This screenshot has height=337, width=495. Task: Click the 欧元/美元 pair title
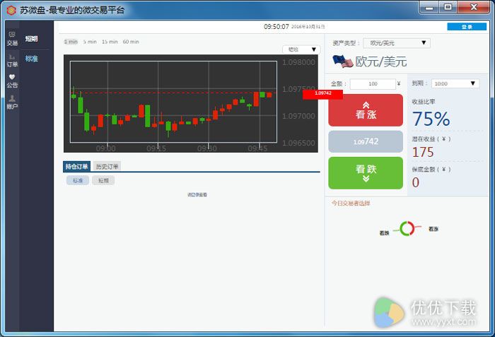tap(380, 61)
